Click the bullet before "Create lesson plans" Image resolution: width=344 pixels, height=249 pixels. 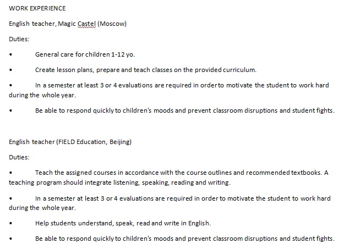(10, 70)
